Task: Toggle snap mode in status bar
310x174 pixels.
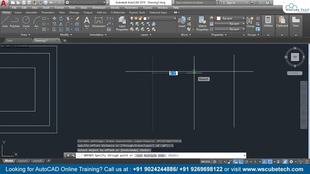Action: click(220, 162)
